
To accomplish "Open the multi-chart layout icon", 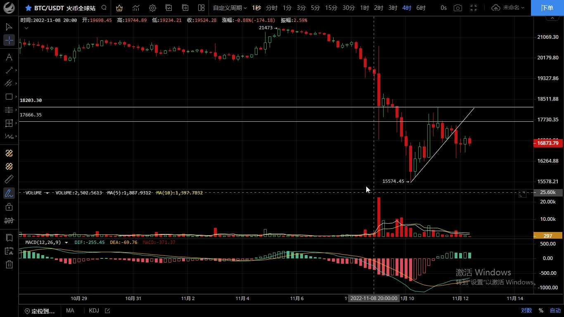I will click(x=201, y=8).
